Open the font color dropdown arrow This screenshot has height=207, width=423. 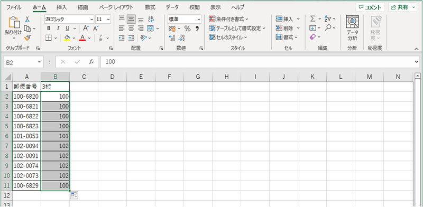[x=89, y=37]
